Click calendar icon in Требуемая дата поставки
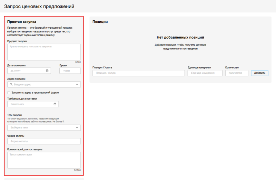Screen dimensions: 276x180 pos(55,104)
